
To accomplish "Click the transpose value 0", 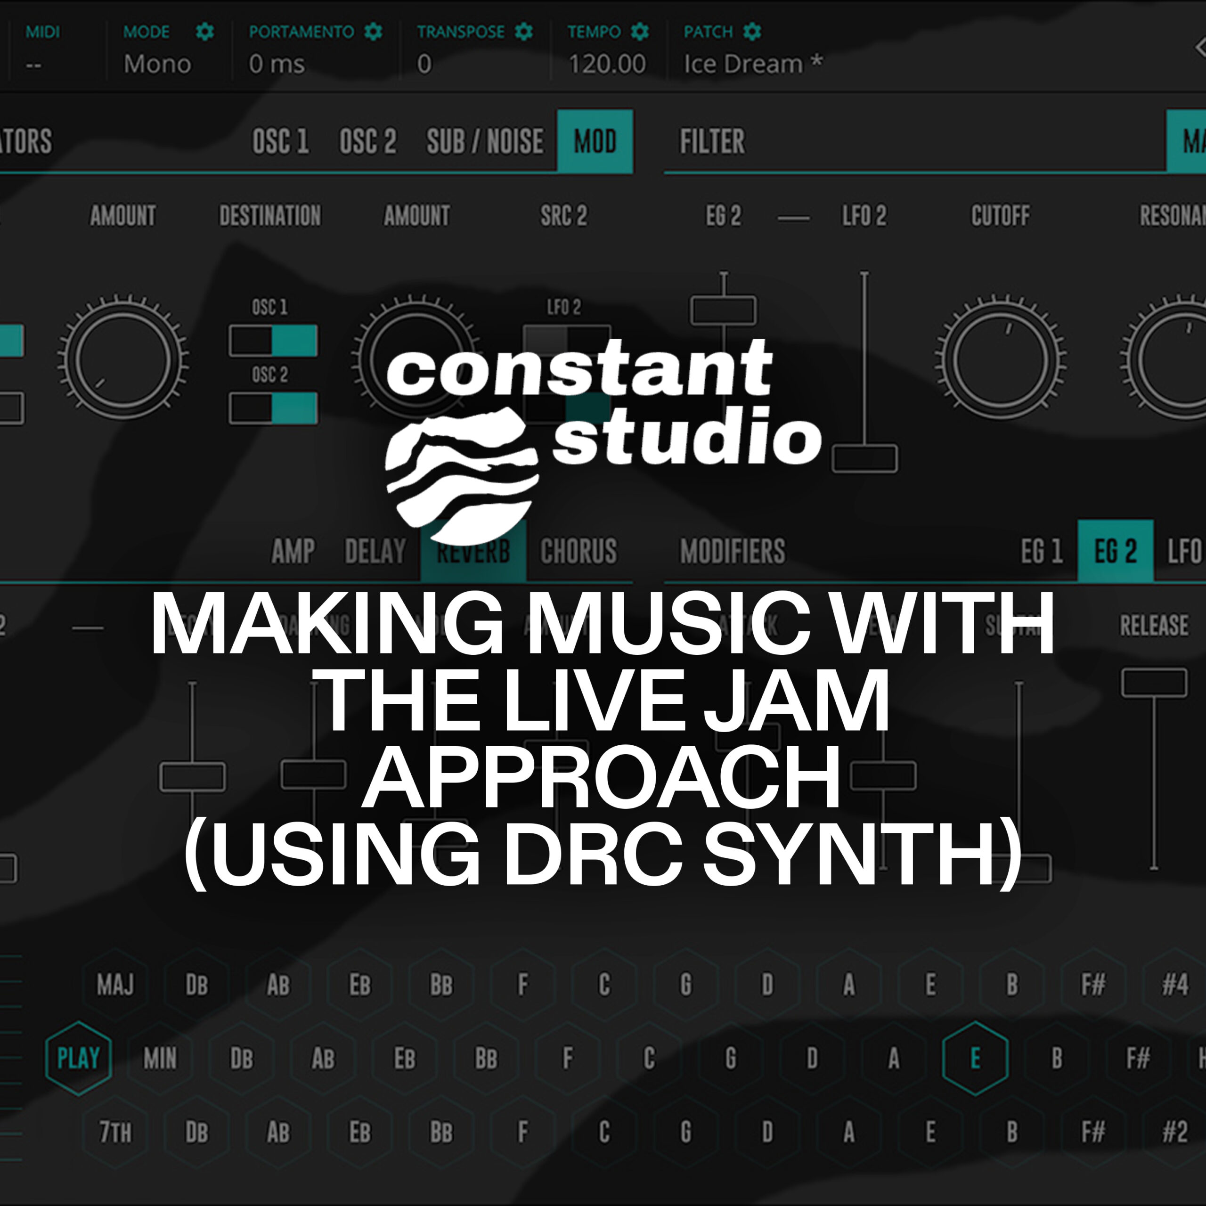I will [424, 64].
